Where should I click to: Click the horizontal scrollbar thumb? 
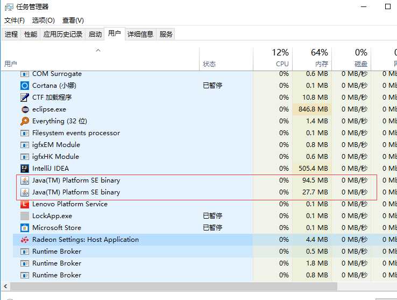coord(173,287)
